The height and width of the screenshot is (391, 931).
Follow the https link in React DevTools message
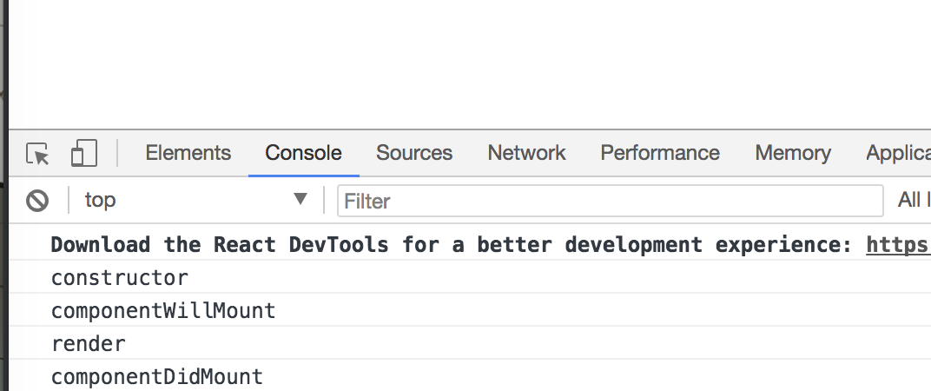click(897, 245)
